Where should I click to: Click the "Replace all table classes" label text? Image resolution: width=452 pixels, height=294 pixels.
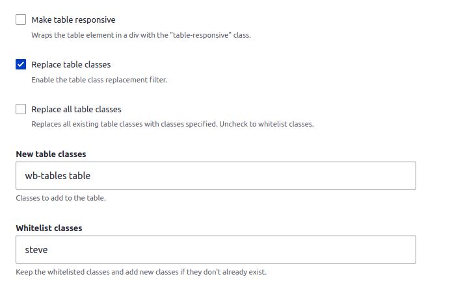(76, 109)
